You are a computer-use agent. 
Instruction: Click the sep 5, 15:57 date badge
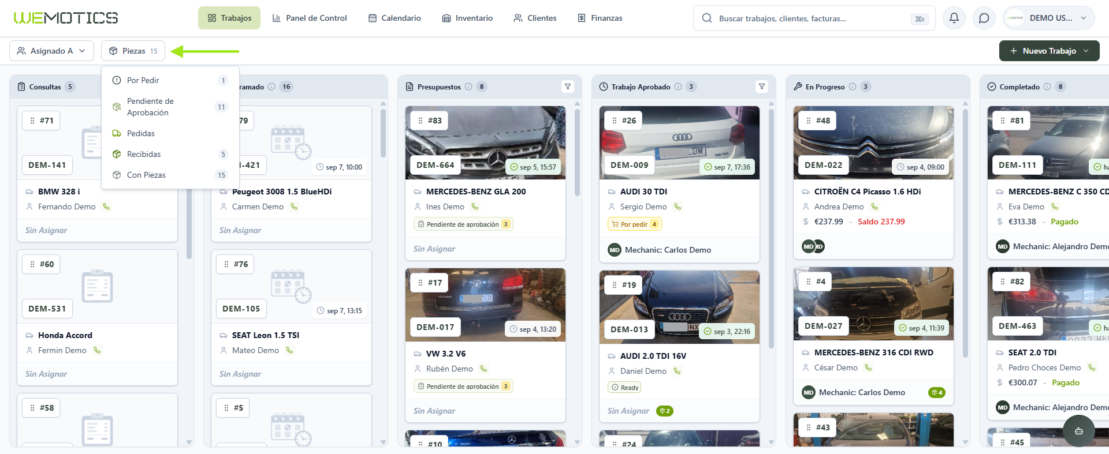coord(533,167)
